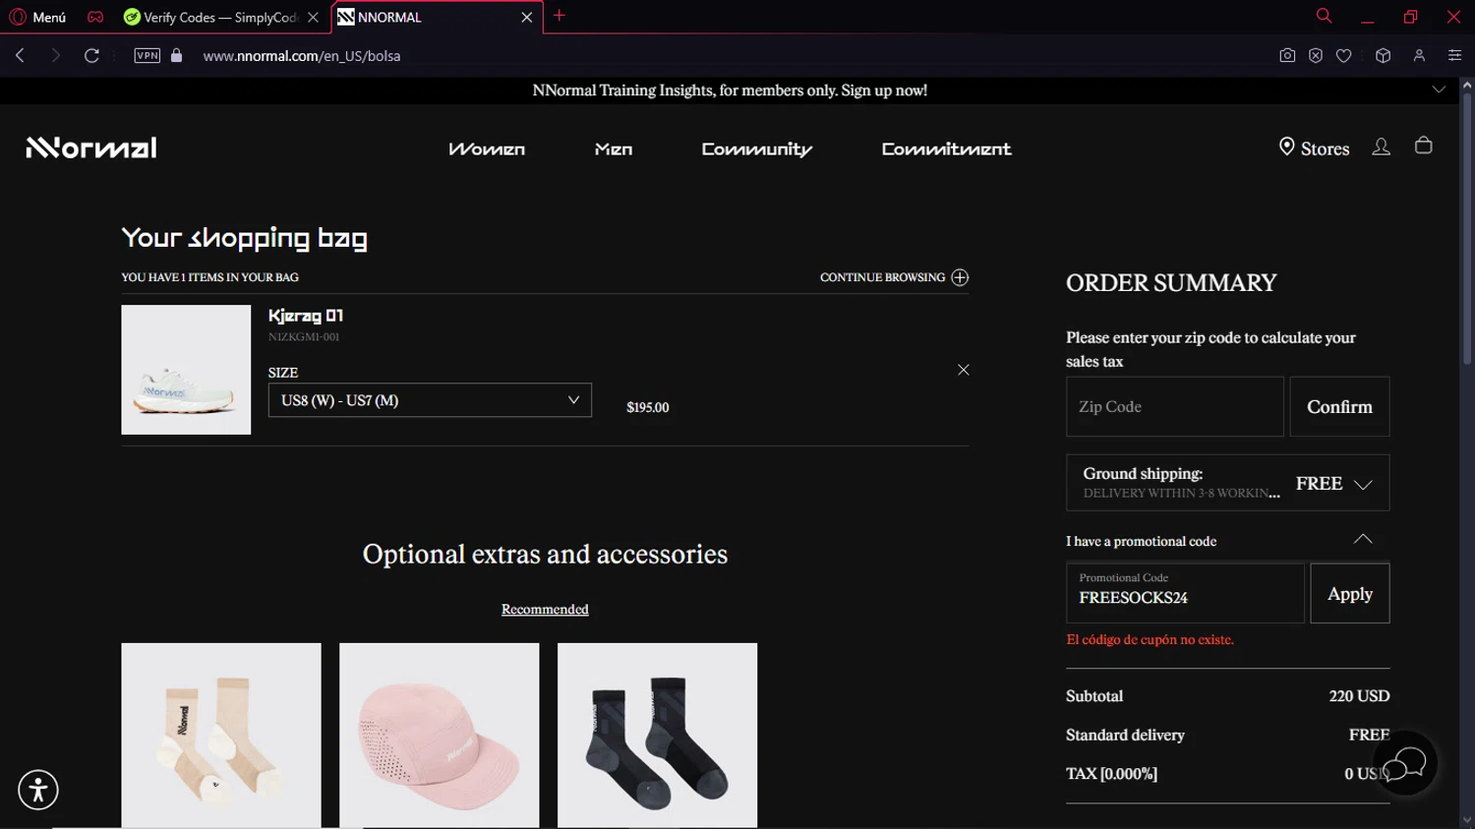Open the accessibility widget icon
Image resolution: width=1475 pixels, height=829 pixels.
(38, 790)
